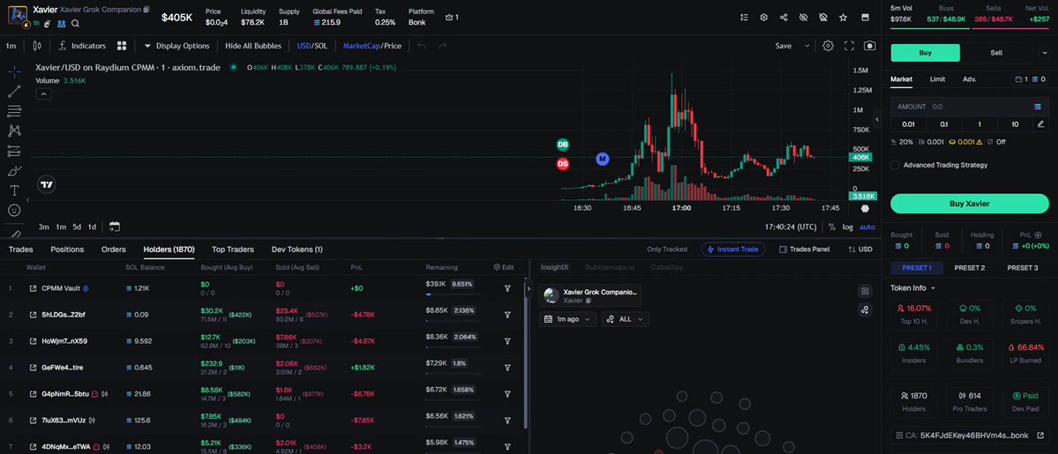Collapse the chart legend with the chevron
Viewport: 1058px width, 454px height.
42,93
